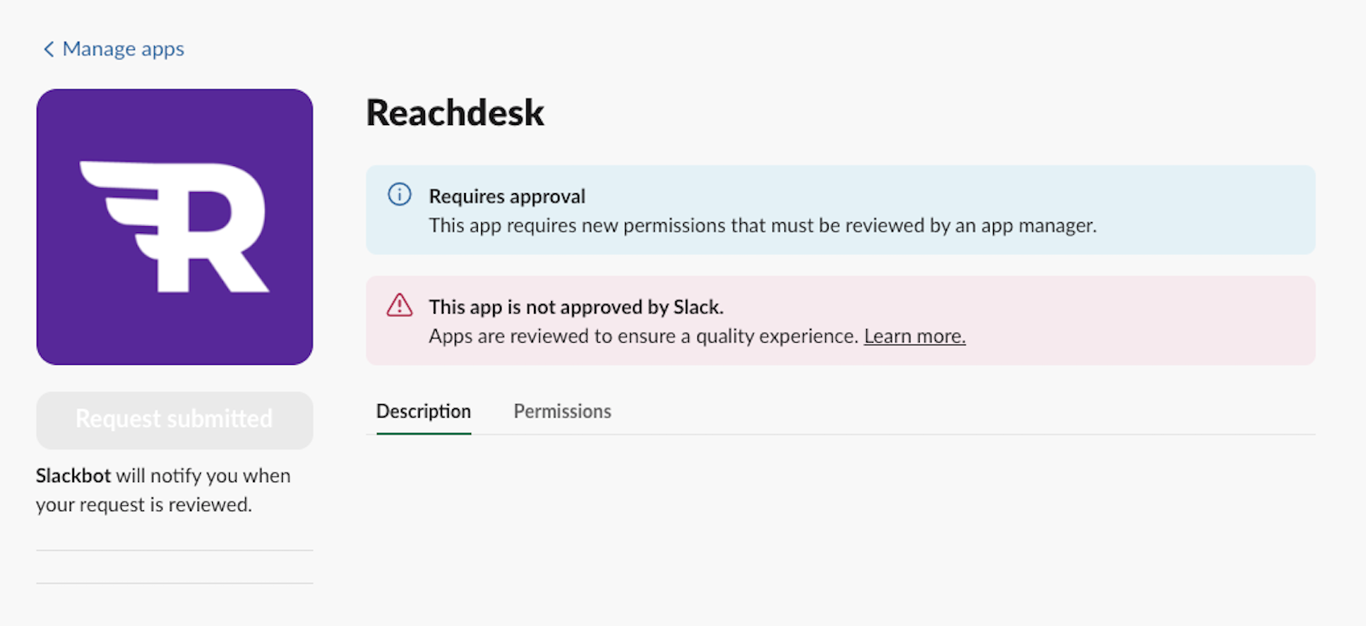Click 'This app is not approved by Slack.'
This screenshot has width=1366, height=626.
(x=576, y=307)
